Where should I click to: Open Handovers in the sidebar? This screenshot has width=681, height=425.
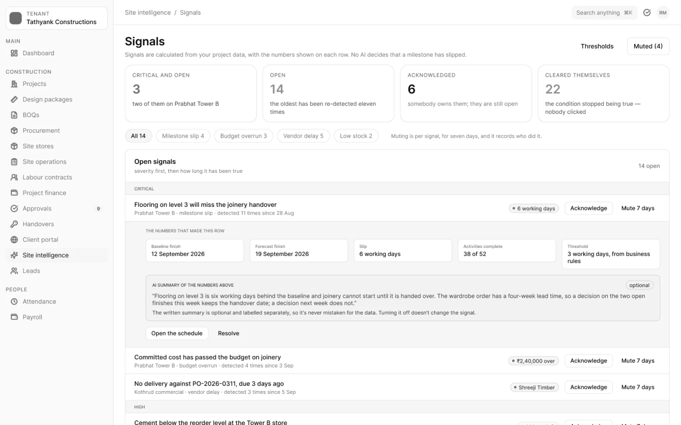[57, 224]
